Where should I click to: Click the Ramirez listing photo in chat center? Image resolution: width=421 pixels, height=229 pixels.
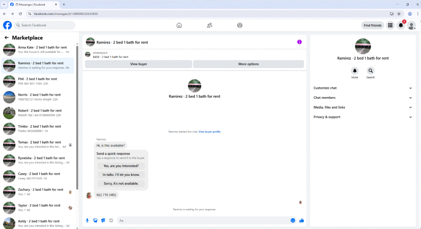(x=194, y=86)
